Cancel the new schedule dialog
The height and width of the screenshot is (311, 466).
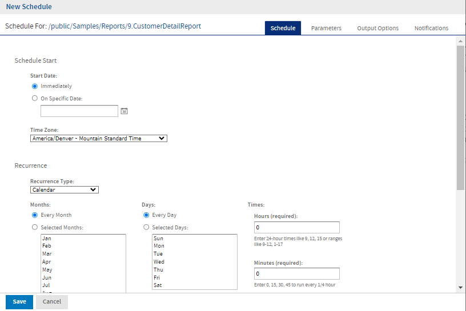(52, 301)
